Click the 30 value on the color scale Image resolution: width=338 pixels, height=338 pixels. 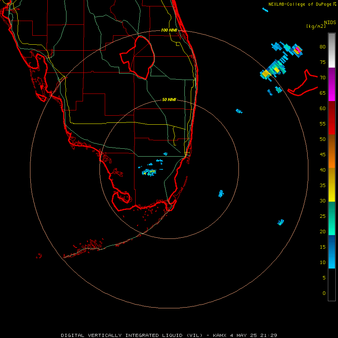[x=323, y=201]
